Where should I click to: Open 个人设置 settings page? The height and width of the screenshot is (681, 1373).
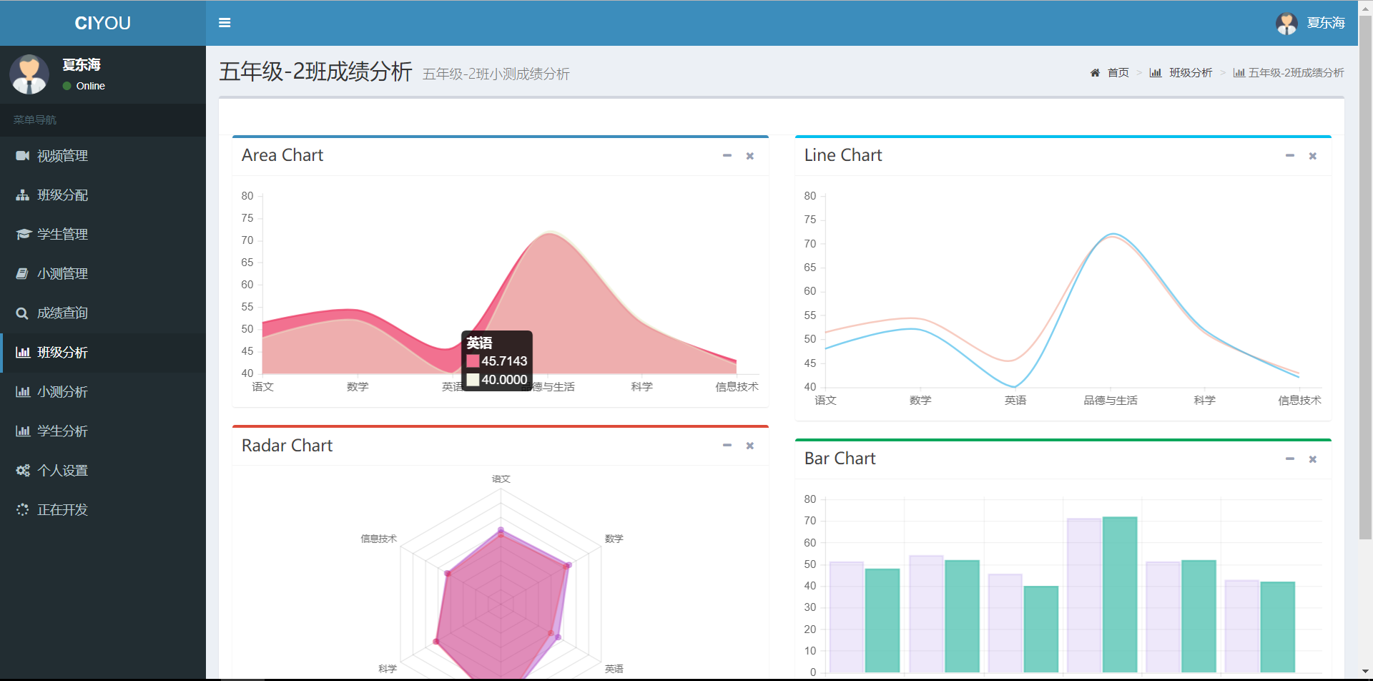[x=103, y=471]
